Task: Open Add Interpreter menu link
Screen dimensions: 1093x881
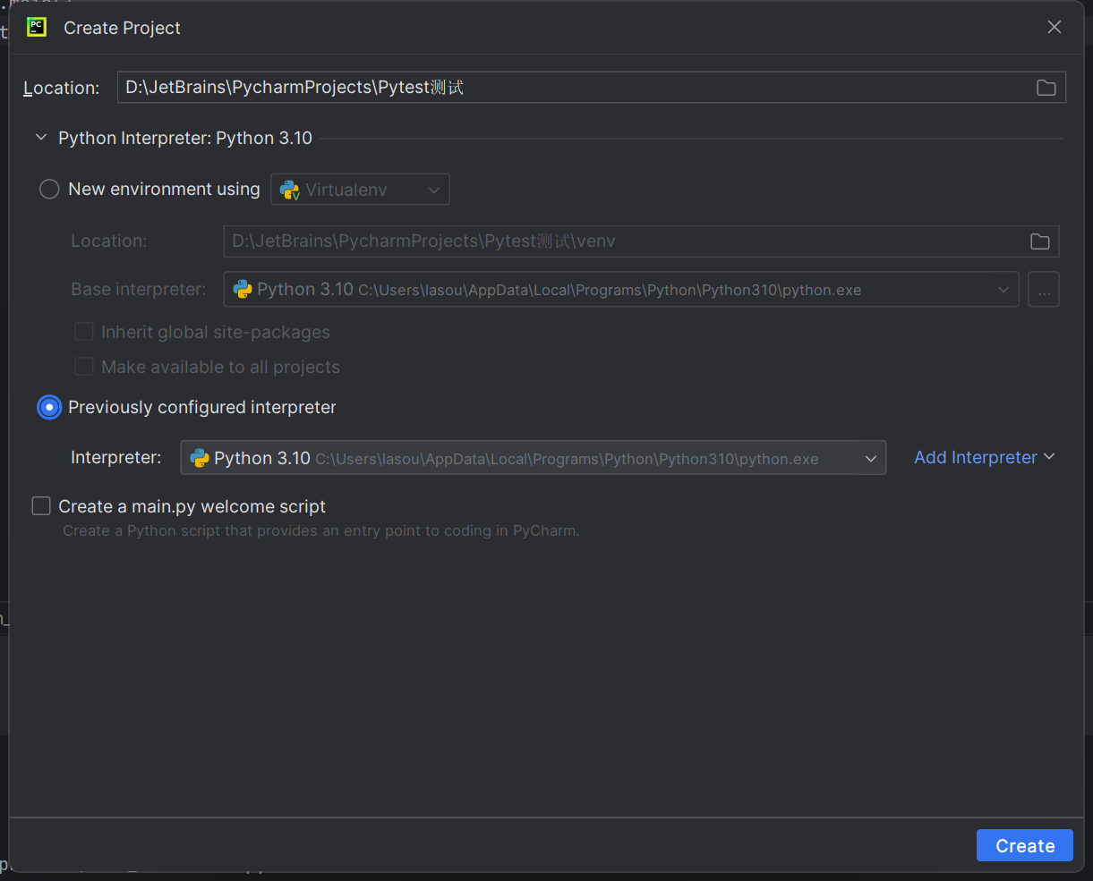Action: [x=984, y=457]
